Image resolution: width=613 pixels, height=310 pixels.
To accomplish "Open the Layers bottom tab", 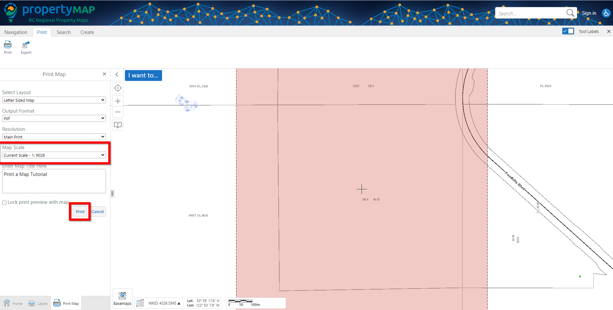I will tap(38, 303).
